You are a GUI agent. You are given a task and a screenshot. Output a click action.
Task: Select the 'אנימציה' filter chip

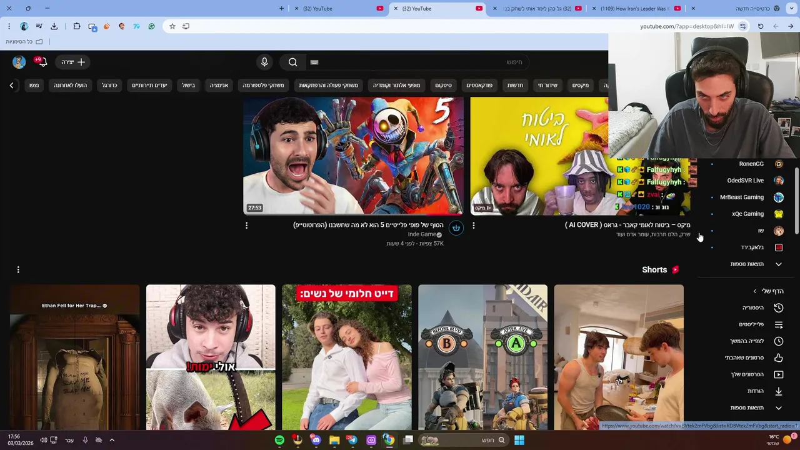219,85
